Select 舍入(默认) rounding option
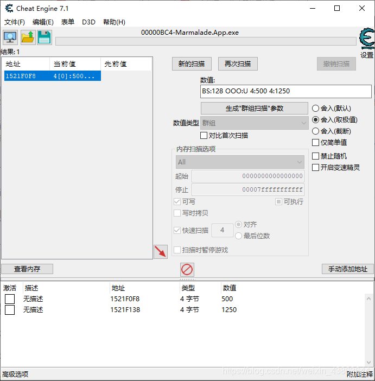The width and height of the screenshot is (375, 381). 332,109
